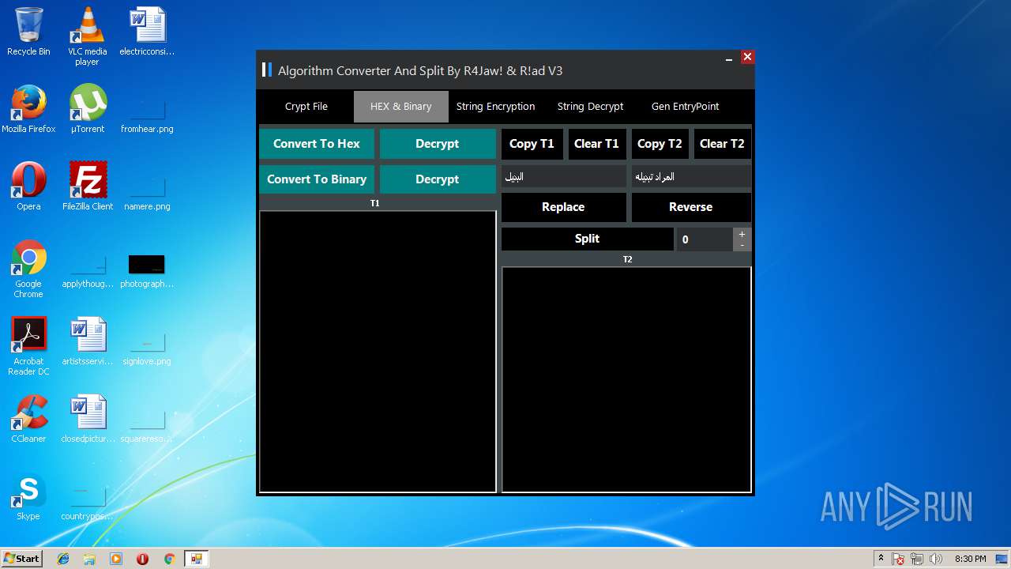Open the volume speaker tray icon
This screenshot has height=569, width=1011.
coord(936,559)
